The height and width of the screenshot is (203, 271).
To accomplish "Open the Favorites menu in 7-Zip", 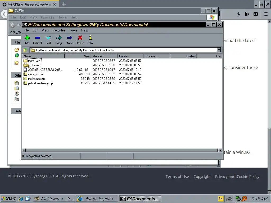I will pos(59,30).
